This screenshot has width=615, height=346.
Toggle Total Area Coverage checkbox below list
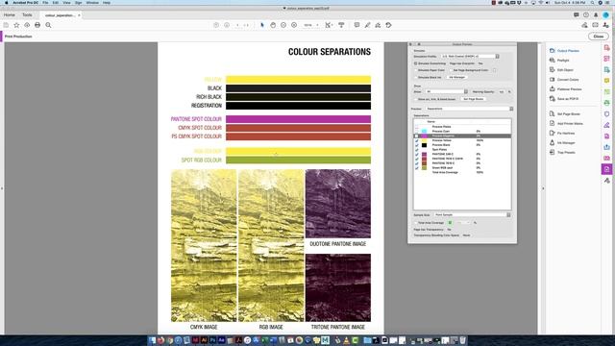coord(416,223)
